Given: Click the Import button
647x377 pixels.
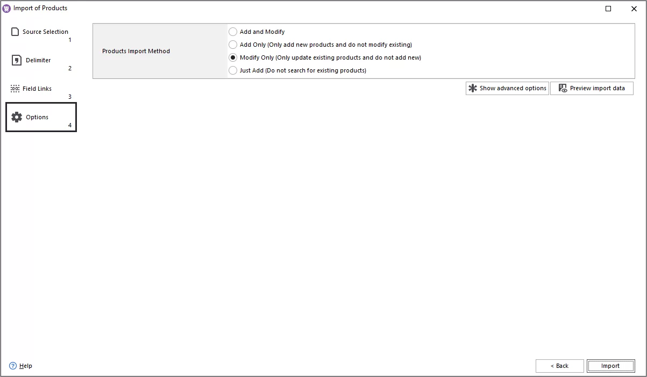Looking at the screenshot, I should [611, 366].
